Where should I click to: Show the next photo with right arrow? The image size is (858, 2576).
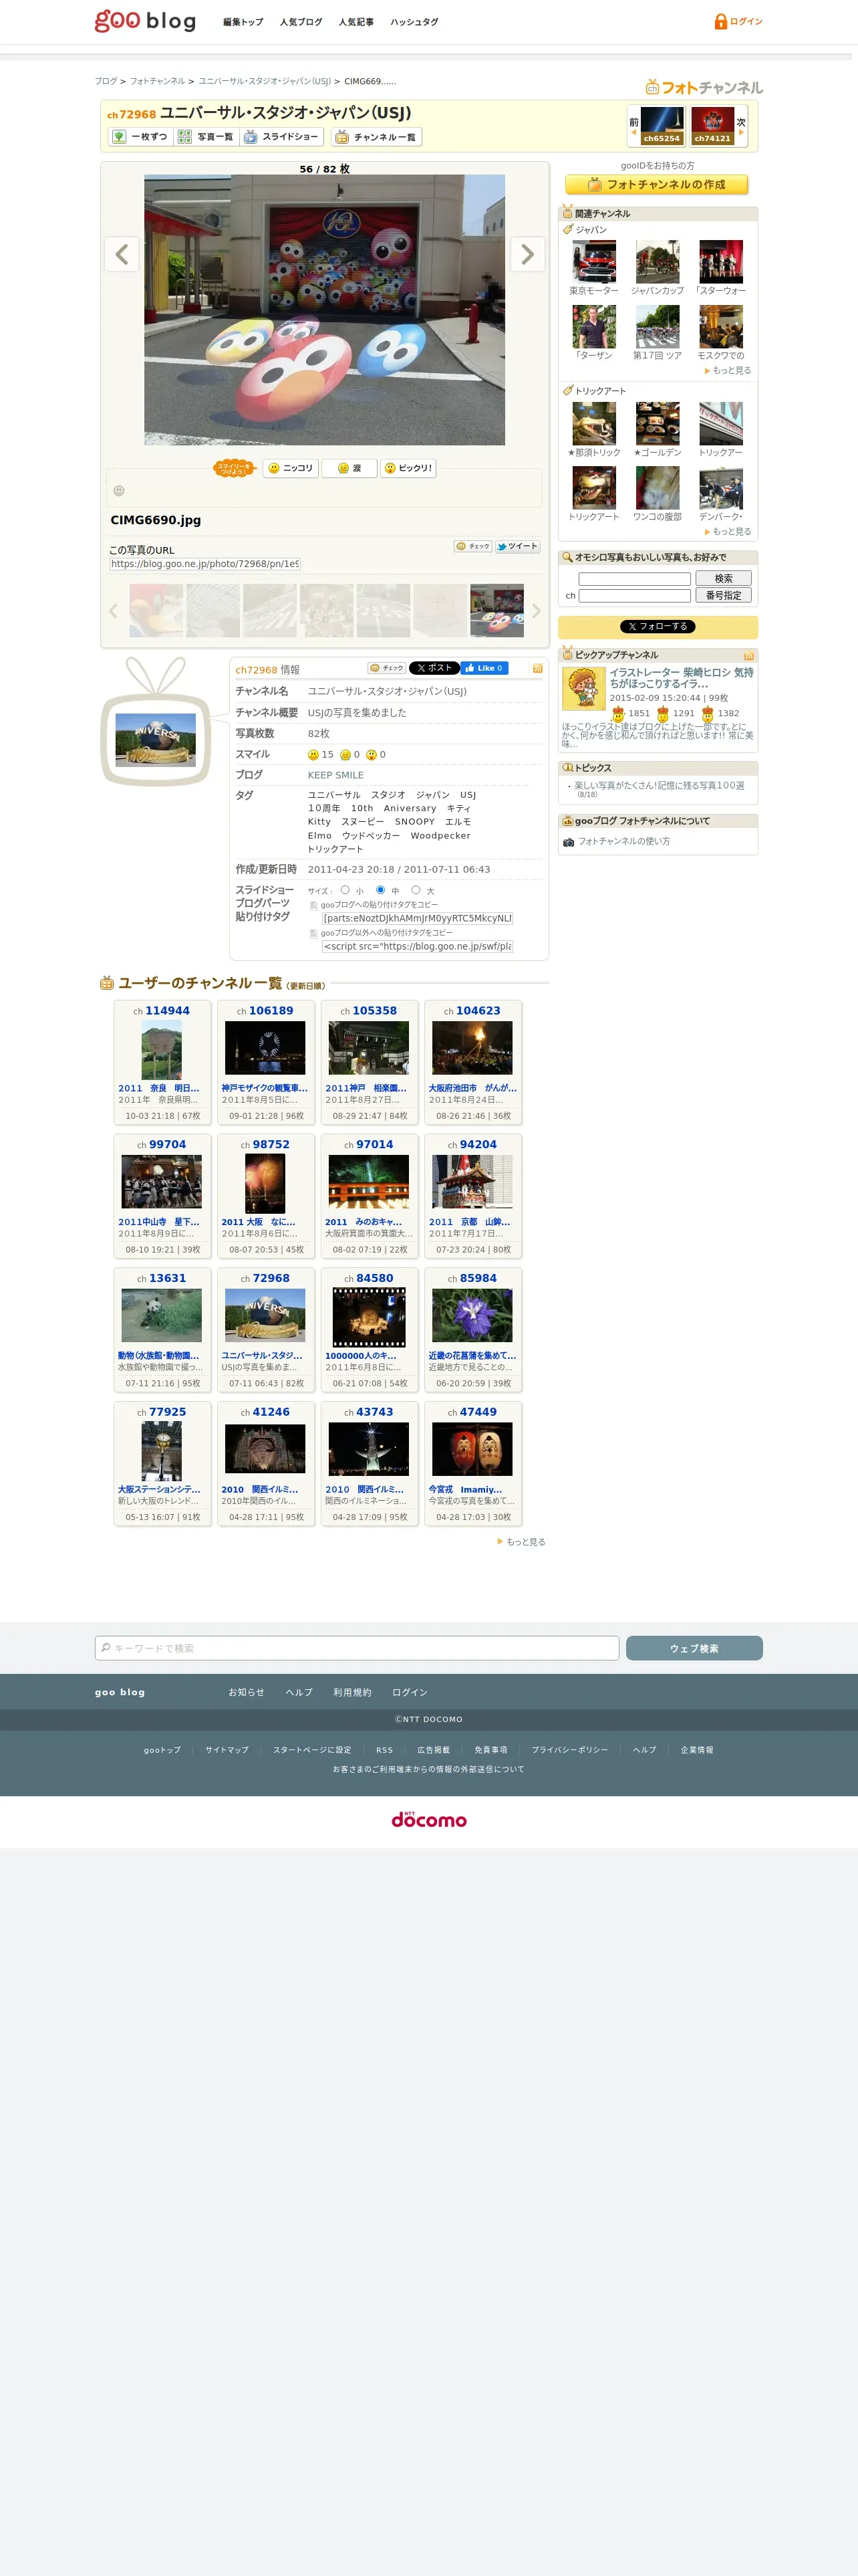coord(527,254)
